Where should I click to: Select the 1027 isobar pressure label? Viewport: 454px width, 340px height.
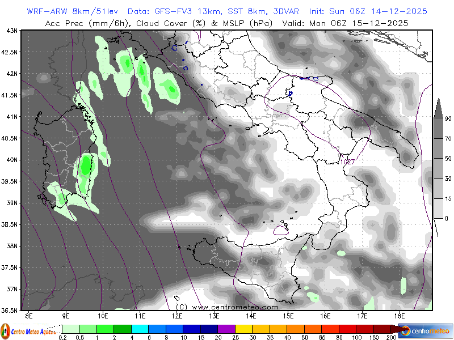point(347,162)
